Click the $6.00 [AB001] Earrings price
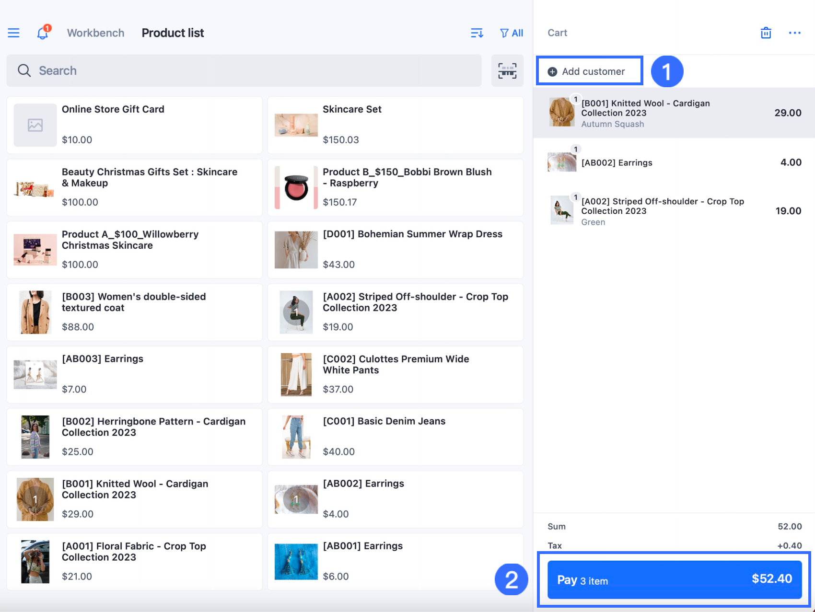Viewport: 815px width, 612px height. pos(336,576)
